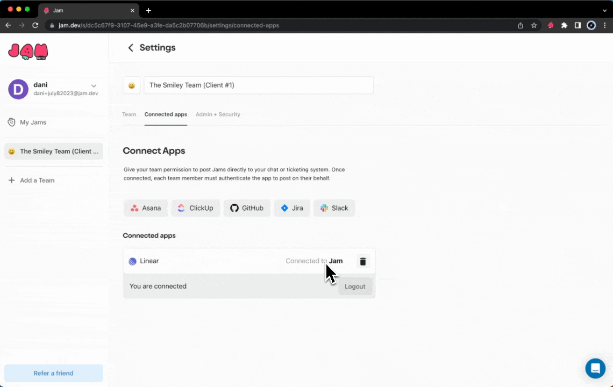Log out of Linear connection

point(355,286)
